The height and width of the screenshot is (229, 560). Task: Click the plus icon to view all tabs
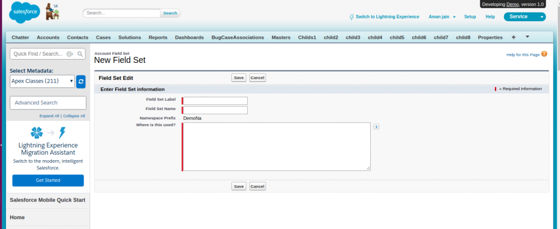513,37
